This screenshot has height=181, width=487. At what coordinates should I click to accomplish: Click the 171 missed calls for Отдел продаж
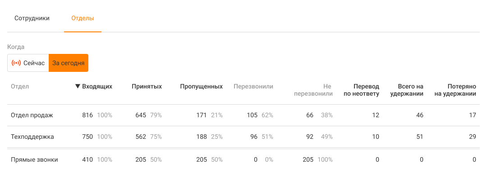point(201,115)
